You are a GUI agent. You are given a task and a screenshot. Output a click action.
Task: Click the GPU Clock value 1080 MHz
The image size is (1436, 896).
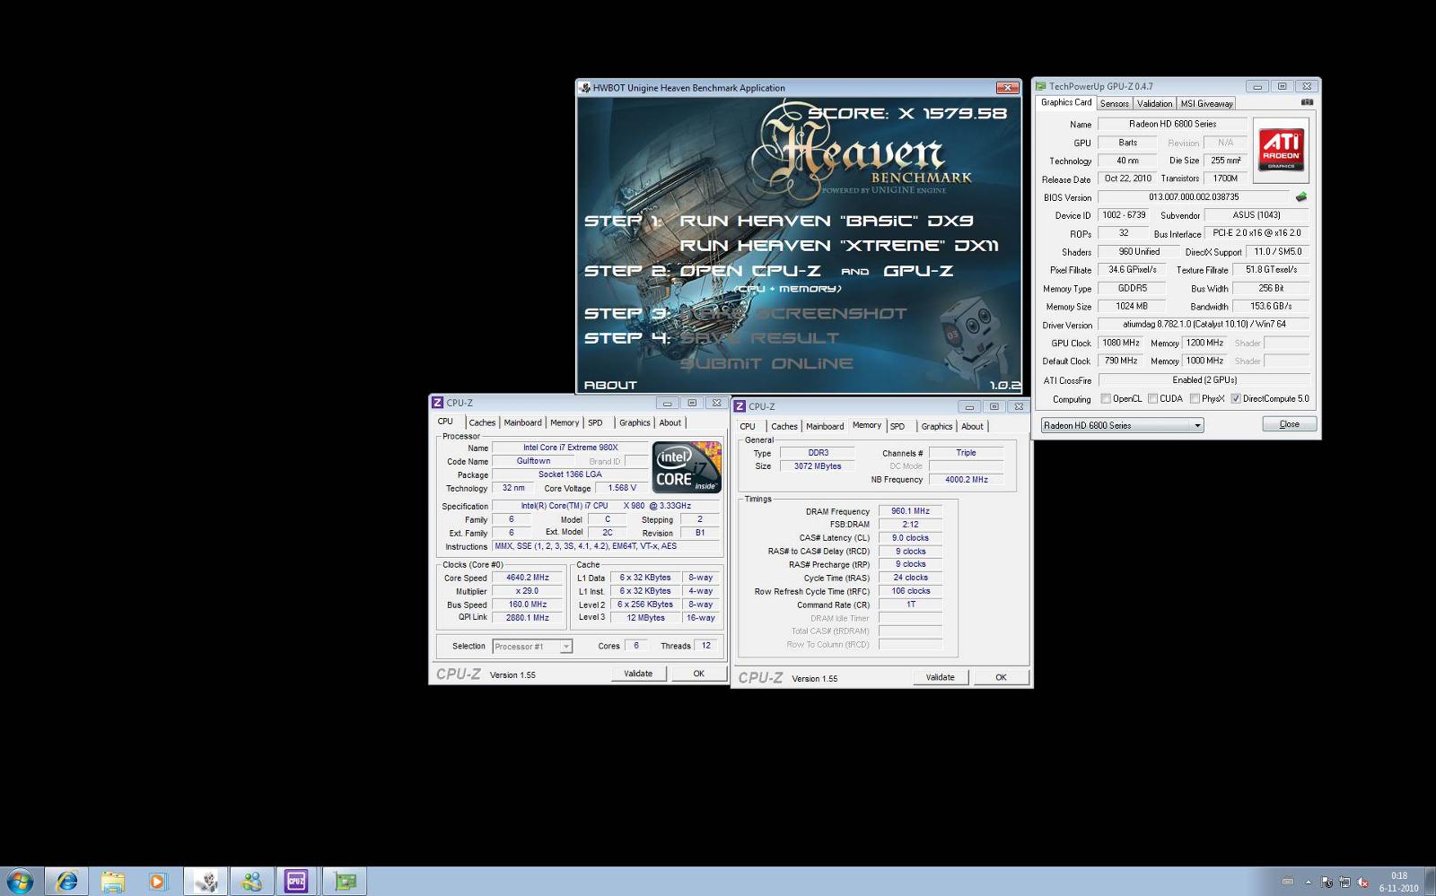tap(1121, 343)
